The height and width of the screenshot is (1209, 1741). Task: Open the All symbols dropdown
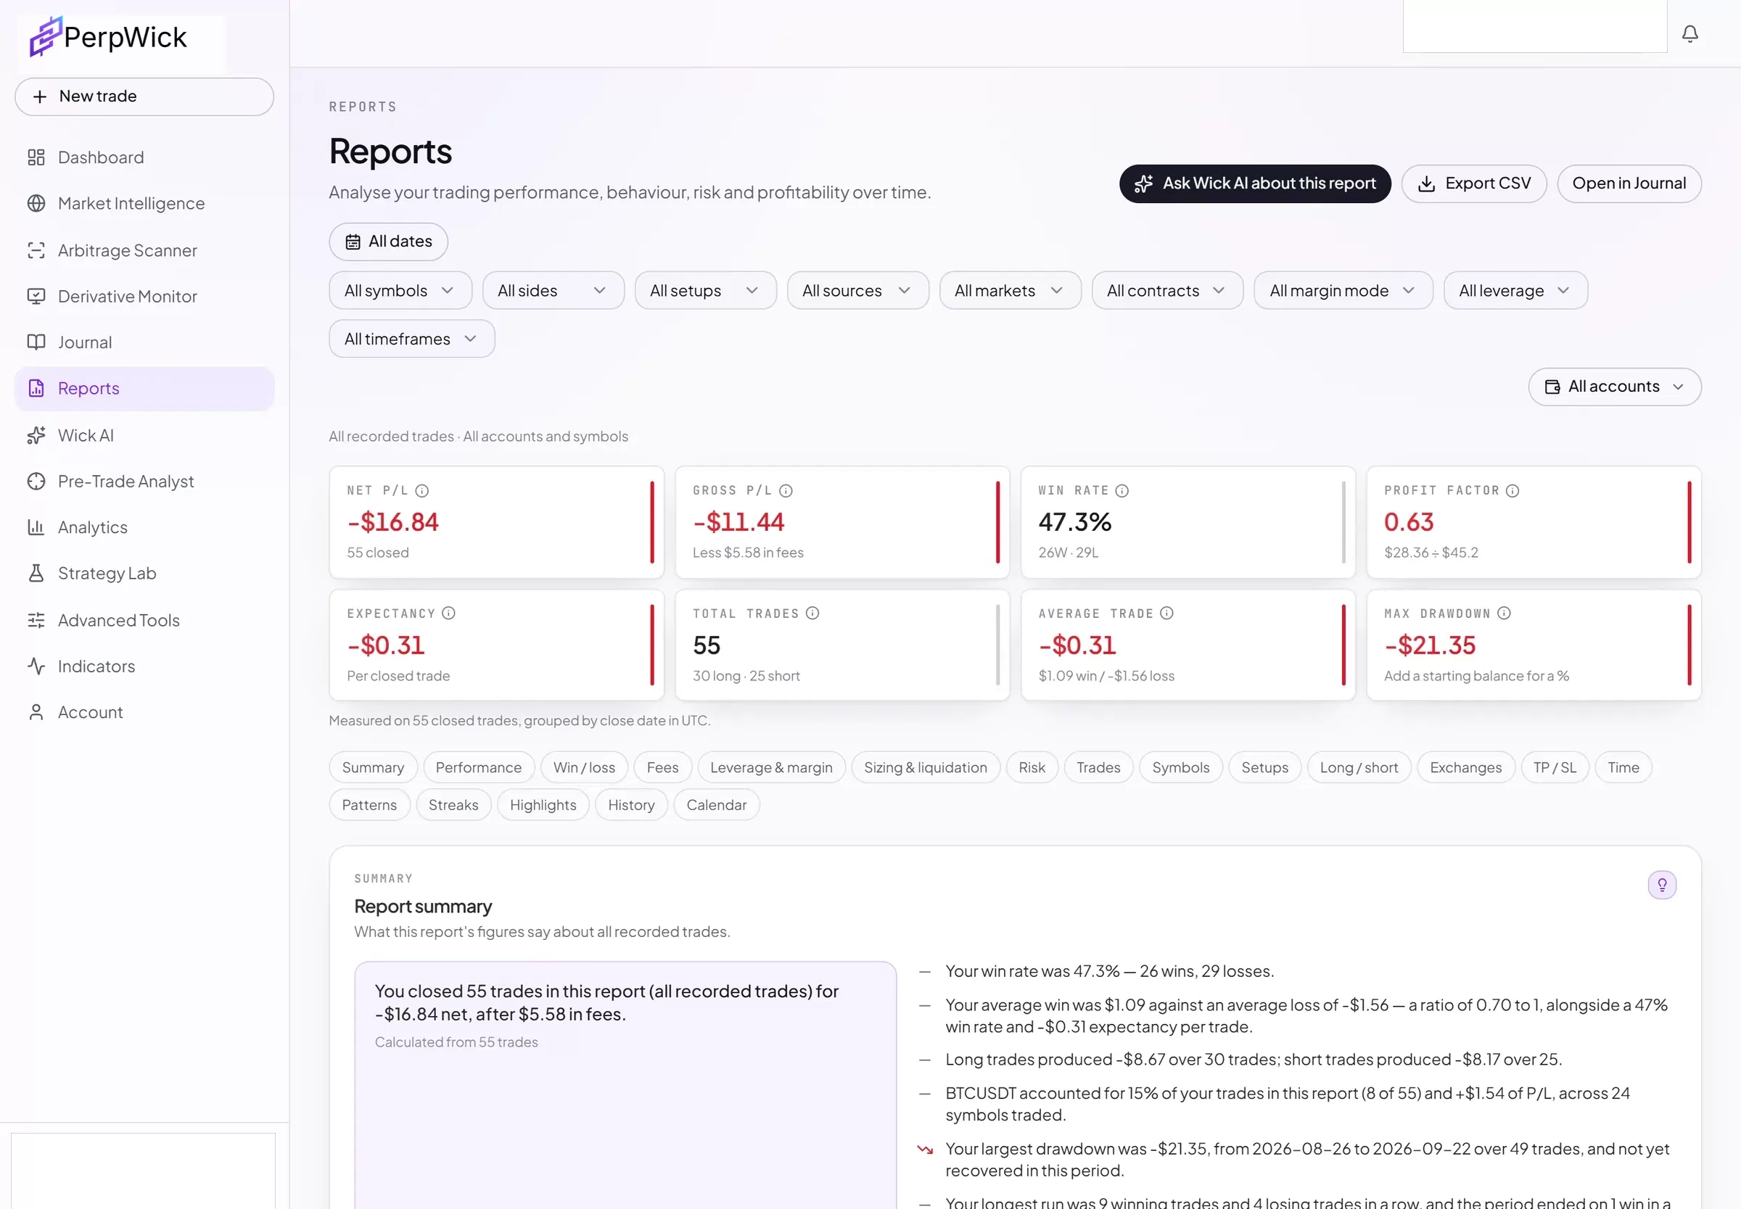click(x=400, y=291)
